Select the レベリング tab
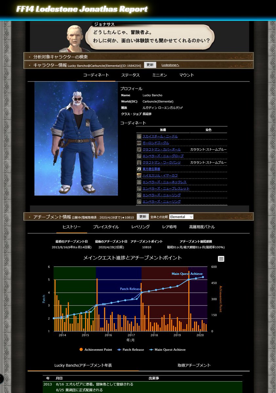The width and height of the screenshot is (276, 393). coord(141,227)
